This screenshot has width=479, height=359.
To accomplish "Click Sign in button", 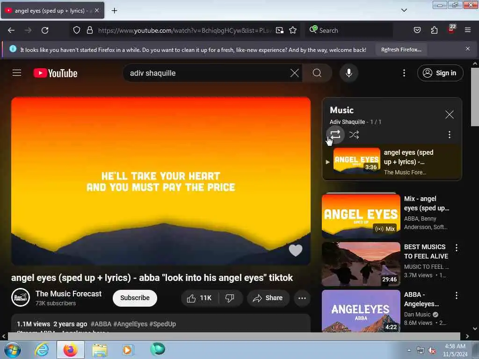I will click(x=440, y=73).
